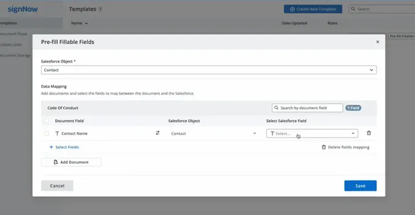This screenshot has height=215, width=415.
Task: Save the field mapping
Action: click(x=360, y=185)
